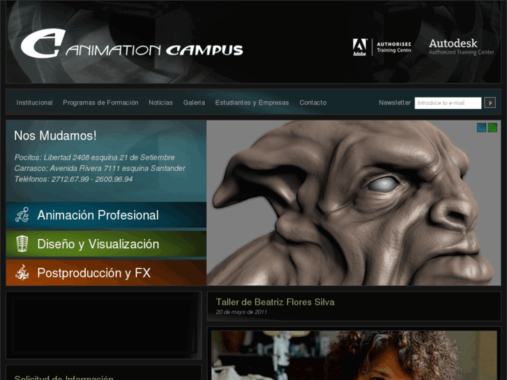Screen dimensions: 507x380
Task: Open Diseño y Visualización program banner
Action: 106,244
